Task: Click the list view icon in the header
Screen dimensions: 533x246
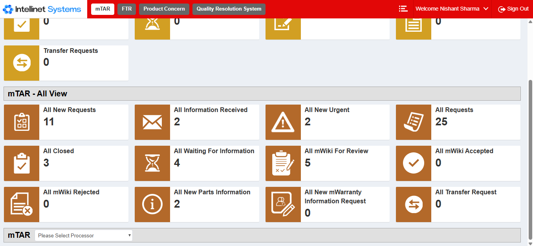Action: 403,9
